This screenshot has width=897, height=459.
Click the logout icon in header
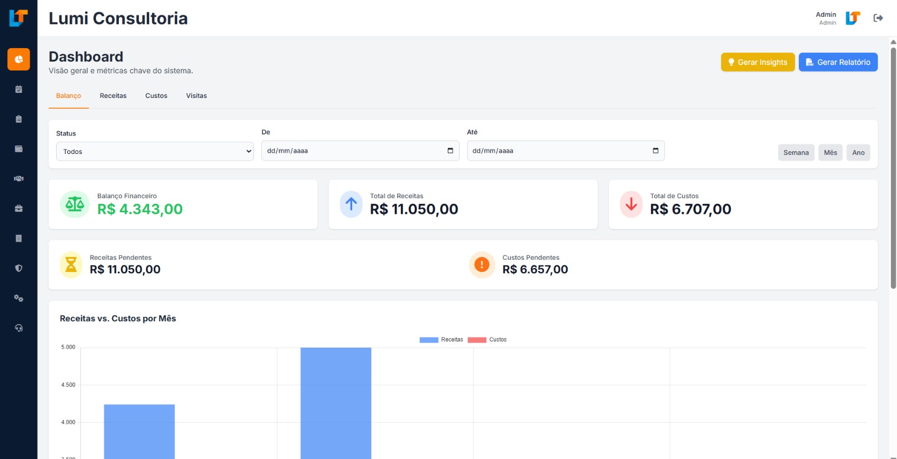point(878,18)
